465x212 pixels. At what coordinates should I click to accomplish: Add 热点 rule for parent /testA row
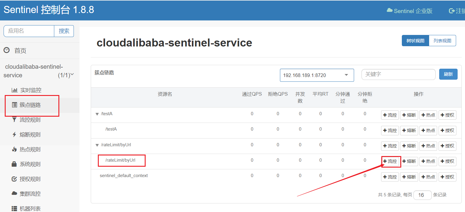tap(428, 115)
